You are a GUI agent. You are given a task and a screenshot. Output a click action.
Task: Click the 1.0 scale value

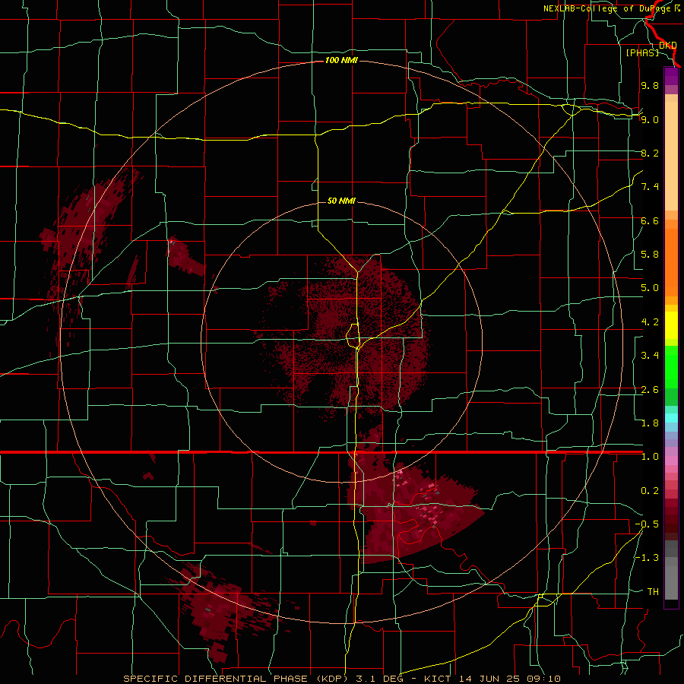point(650,457)
